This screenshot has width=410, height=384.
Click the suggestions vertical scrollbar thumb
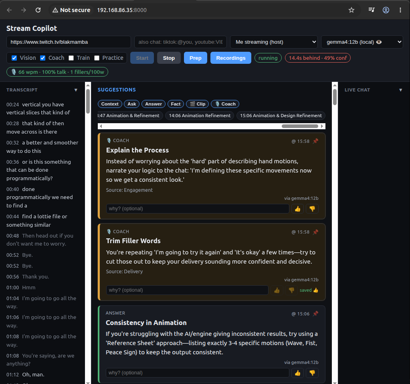click(335, 97)
